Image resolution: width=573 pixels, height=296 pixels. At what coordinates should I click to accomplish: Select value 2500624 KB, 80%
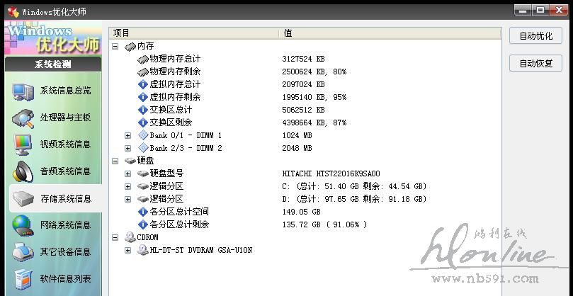[314, 72]
